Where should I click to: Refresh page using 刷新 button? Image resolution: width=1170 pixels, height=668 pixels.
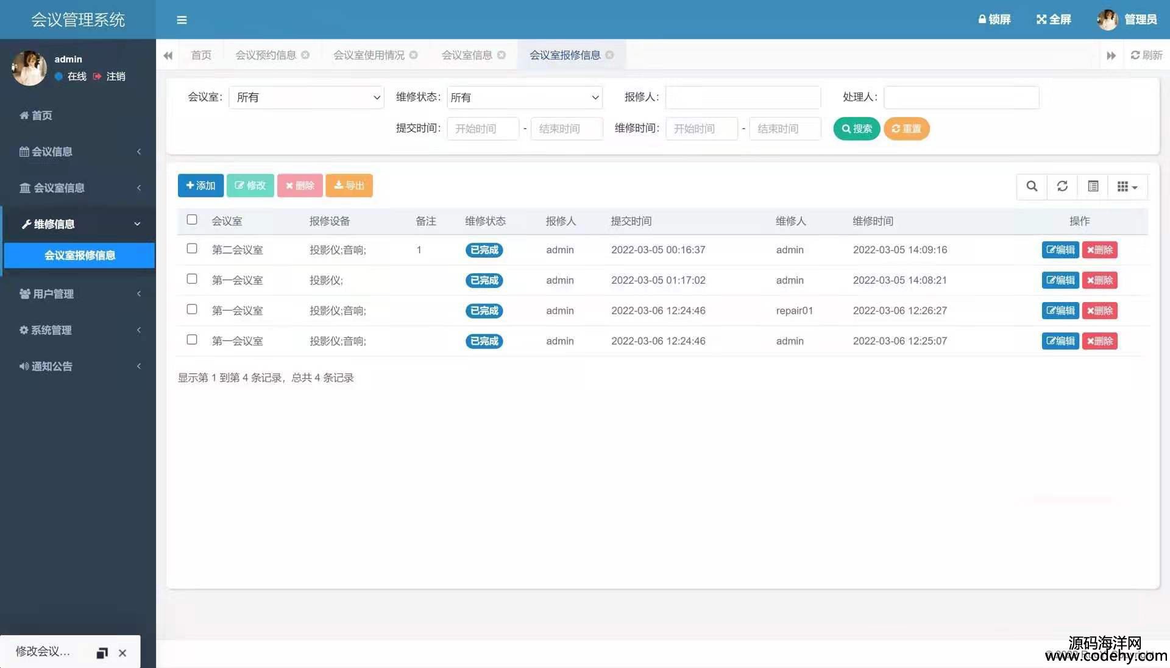pos(1146,55)
